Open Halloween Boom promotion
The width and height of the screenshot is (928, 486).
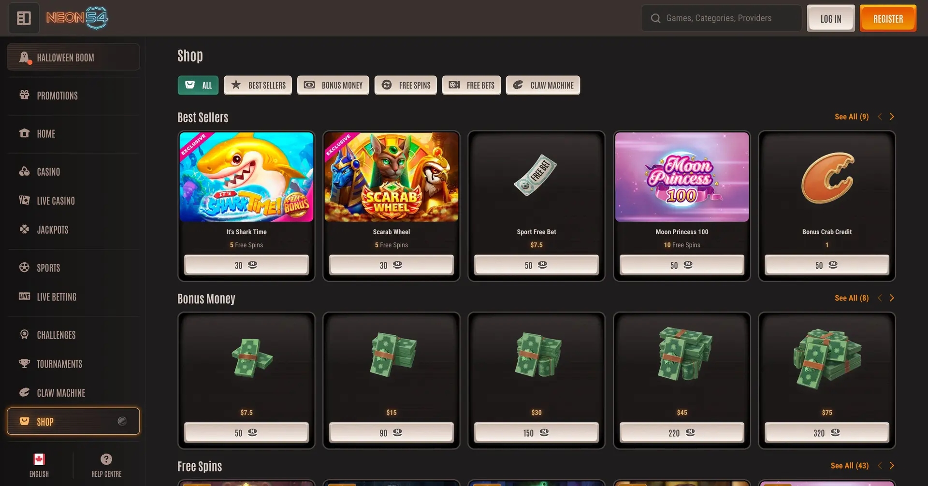click(73, 57)
